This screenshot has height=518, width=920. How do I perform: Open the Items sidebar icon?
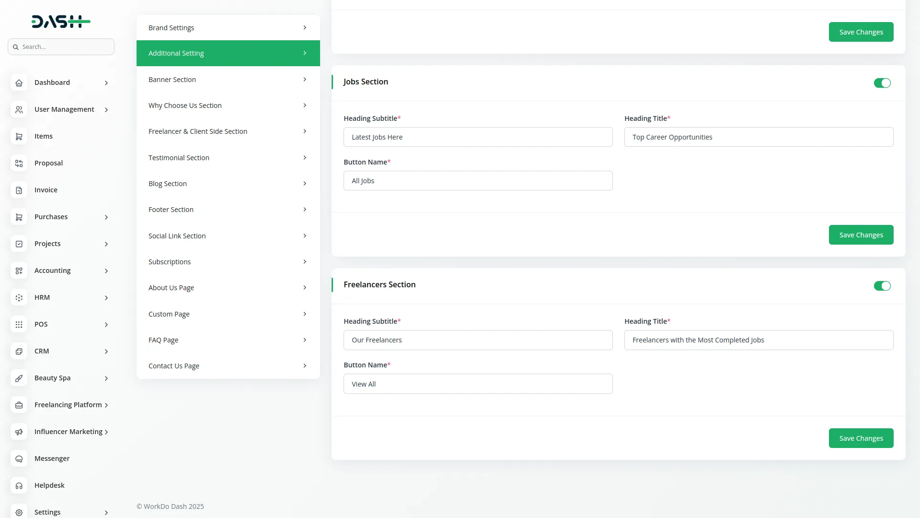coord(19,136)
